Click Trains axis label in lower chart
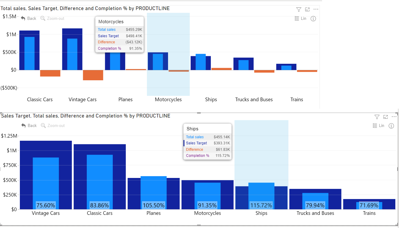 (x=369, y=213)
